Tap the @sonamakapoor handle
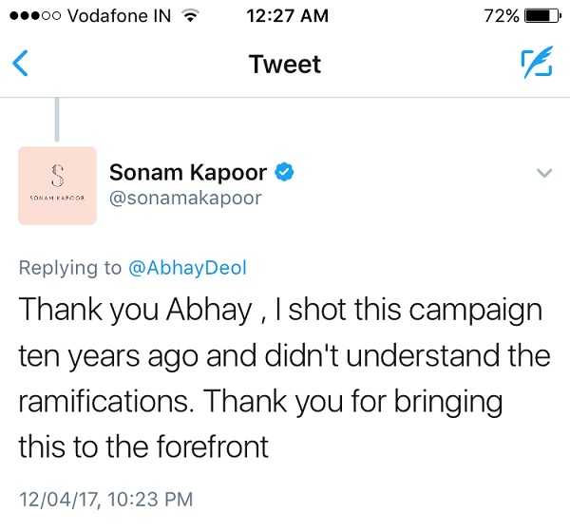Viewport: 570px width, 532px height. [185, 199]
